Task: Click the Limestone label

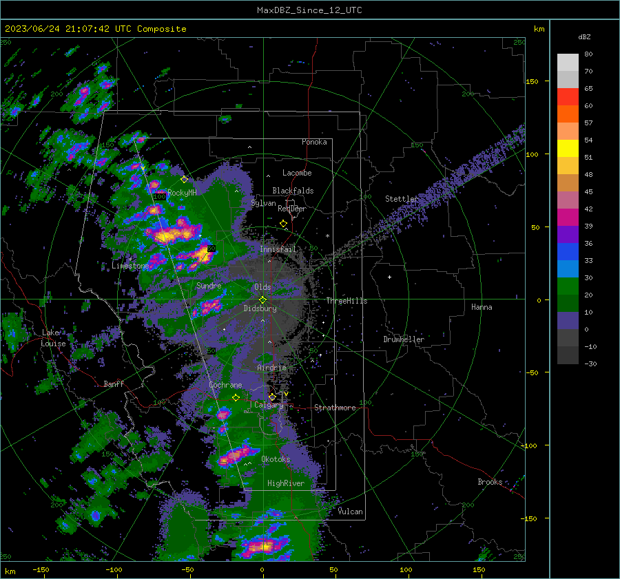Action: click(x=130, y=266)
